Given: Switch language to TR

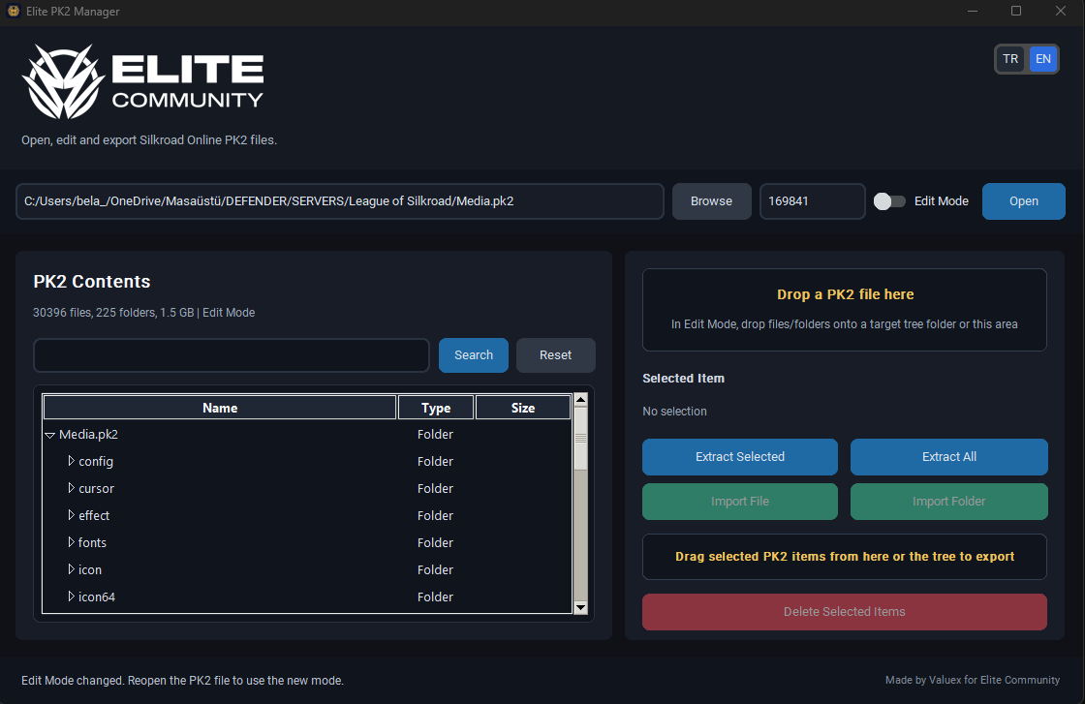Looking at the screenshot, I should pyautogui.click(x=1010, y=59).
